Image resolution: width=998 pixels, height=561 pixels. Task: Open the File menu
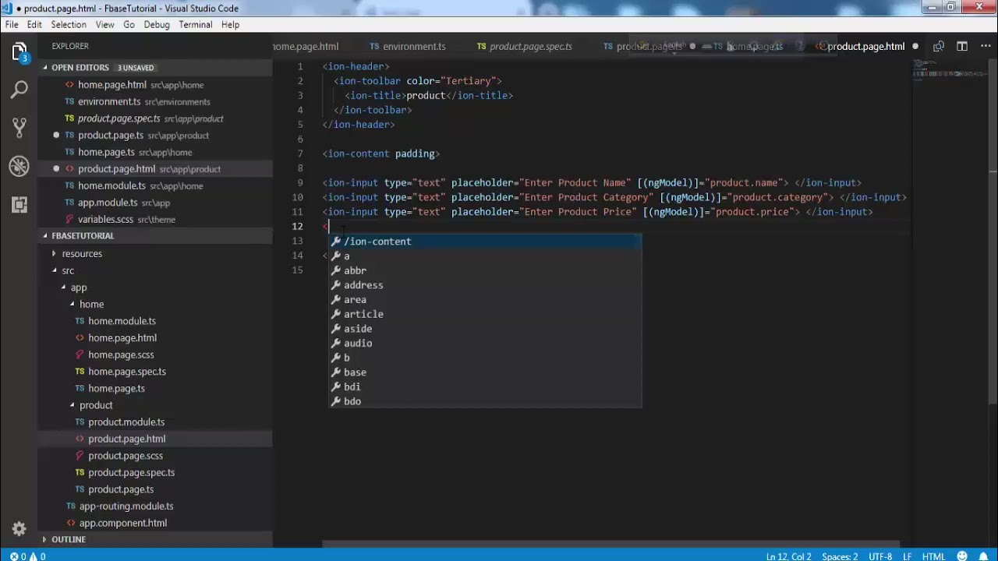click(12, 25)
